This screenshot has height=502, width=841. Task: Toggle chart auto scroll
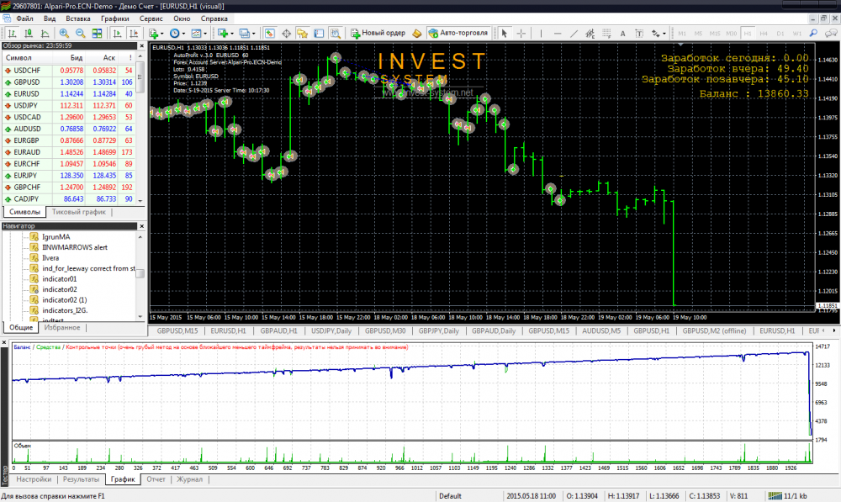pyautogui.click(x=117, y=34)
